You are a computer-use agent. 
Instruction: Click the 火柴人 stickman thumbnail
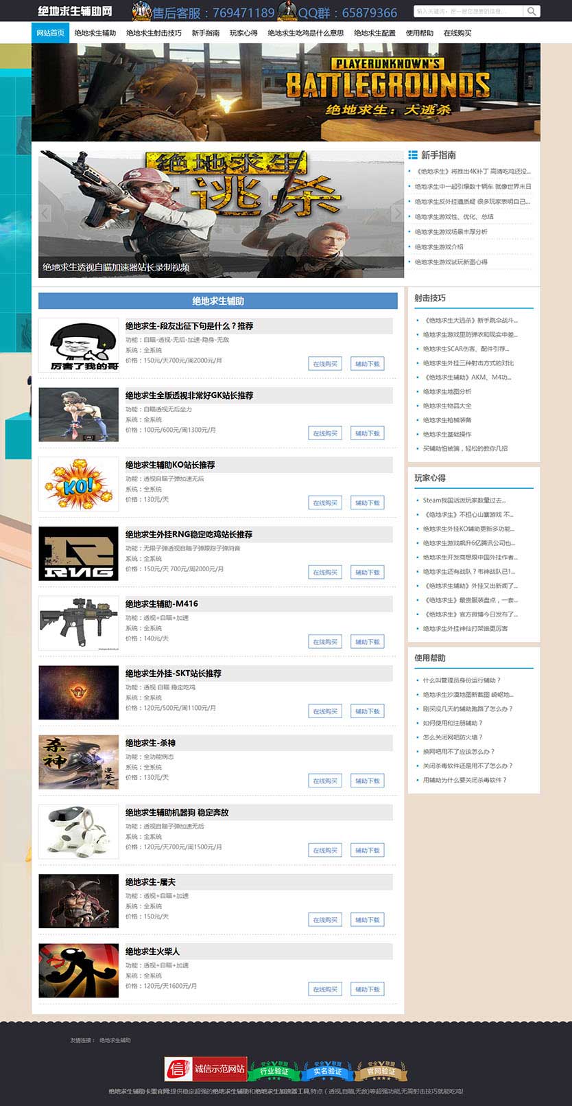(x=78, y=970)
